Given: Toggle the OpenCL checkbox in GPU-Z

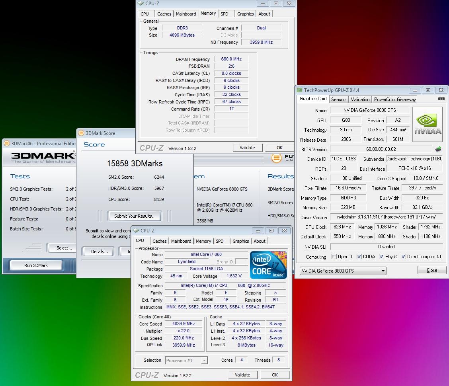Looking at the screenshot, I should pos(334,257).
